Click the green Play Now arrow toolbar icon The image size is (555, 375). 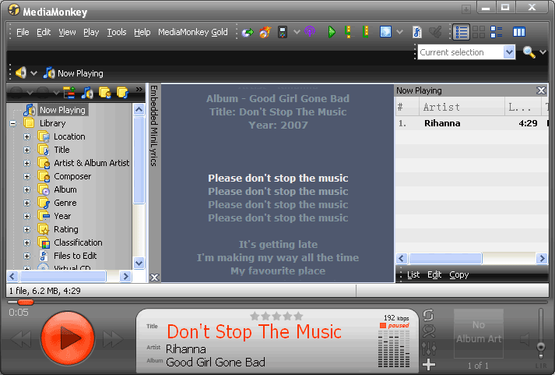pyautogui.click(x=332, y=32)
